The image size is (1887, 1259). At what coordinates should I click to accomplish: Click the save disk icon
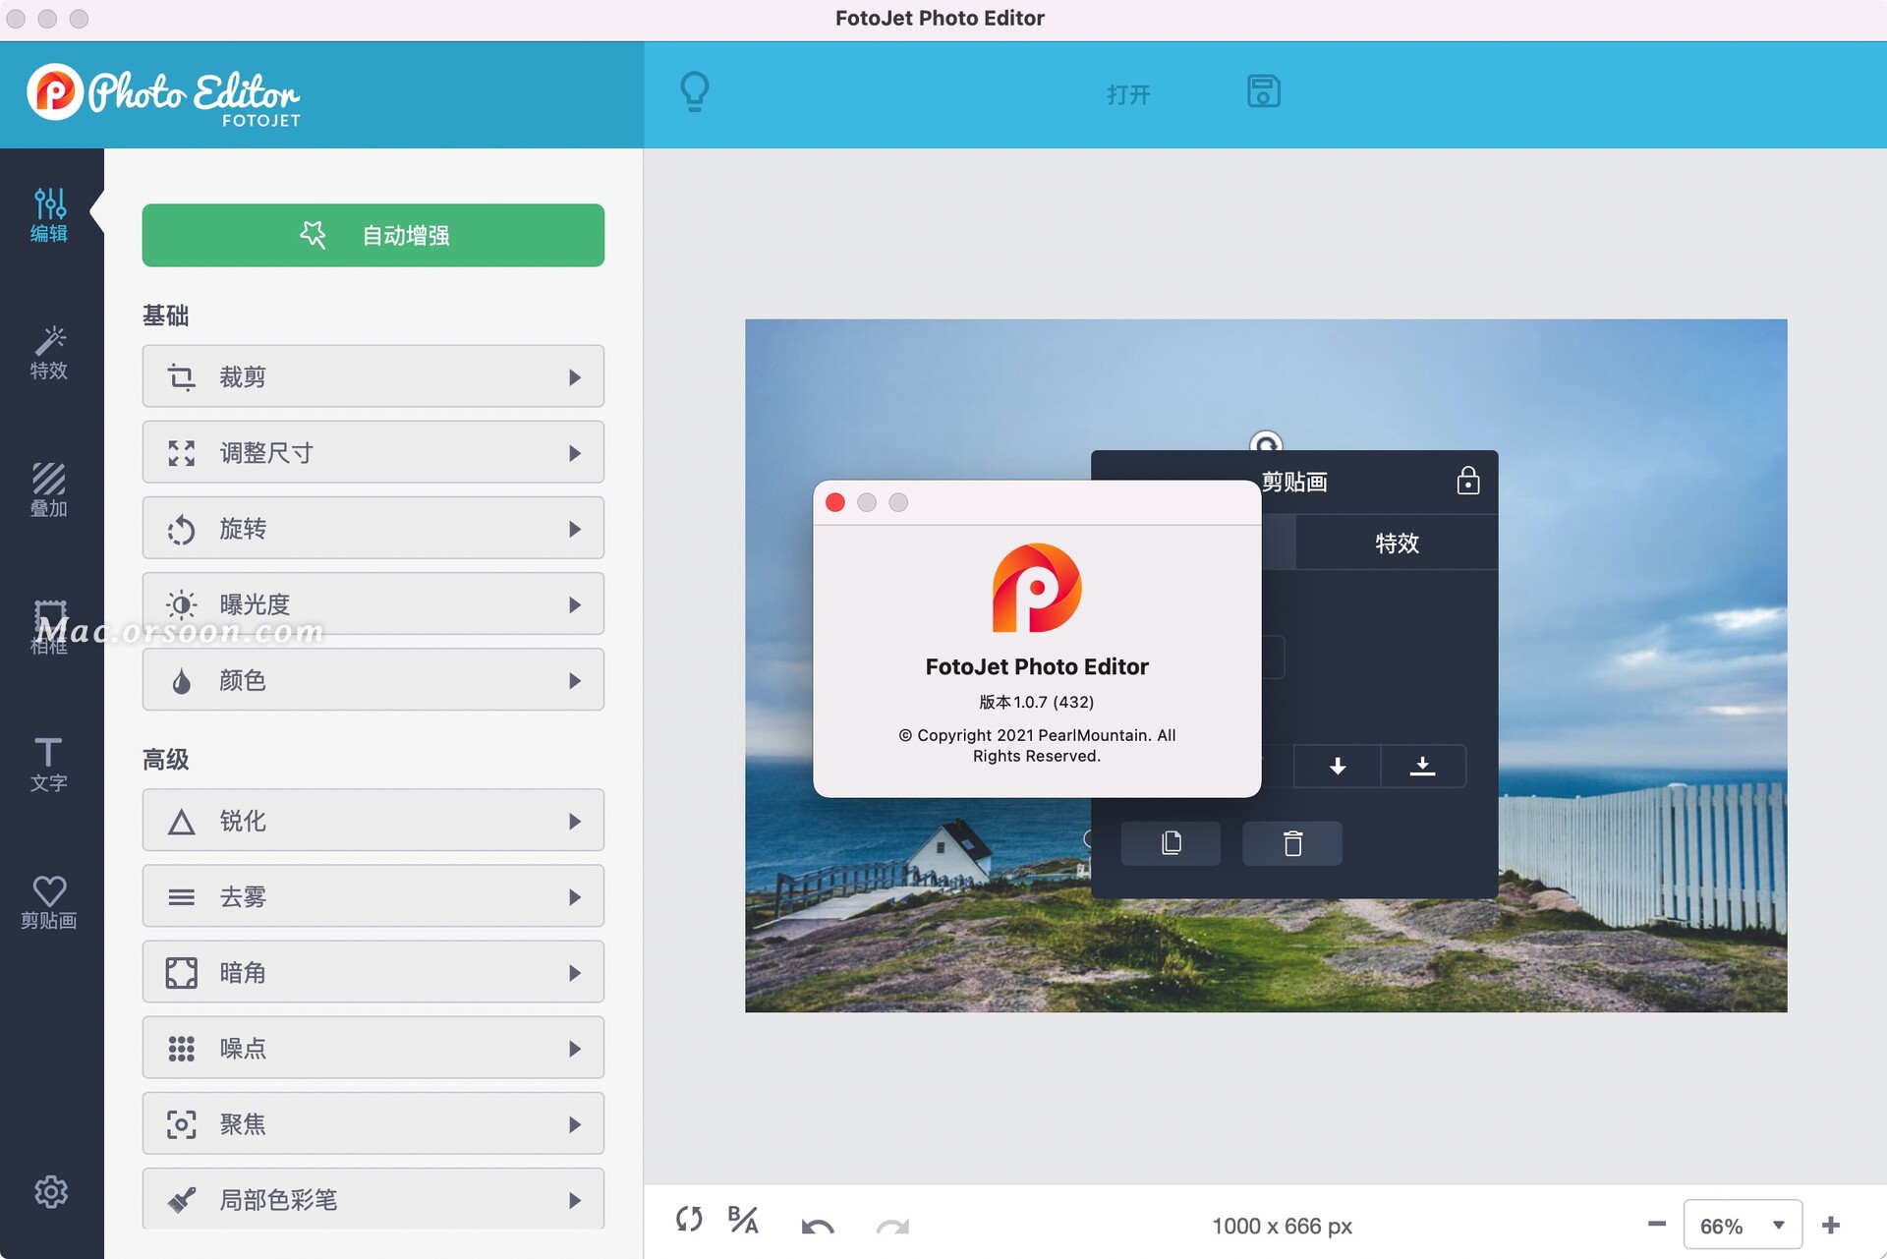tap(1263, 91)
